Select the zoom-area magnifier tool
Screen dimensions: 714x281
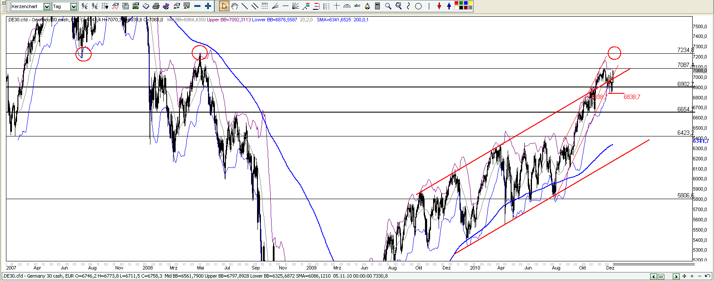[x=399, y=6]
